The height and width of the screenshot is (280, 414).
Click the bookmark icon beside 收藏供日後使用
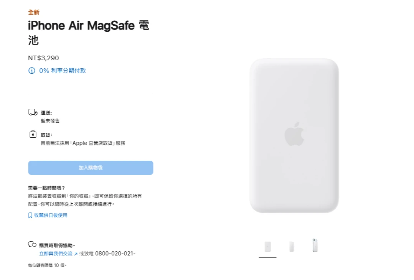[30, 215]
